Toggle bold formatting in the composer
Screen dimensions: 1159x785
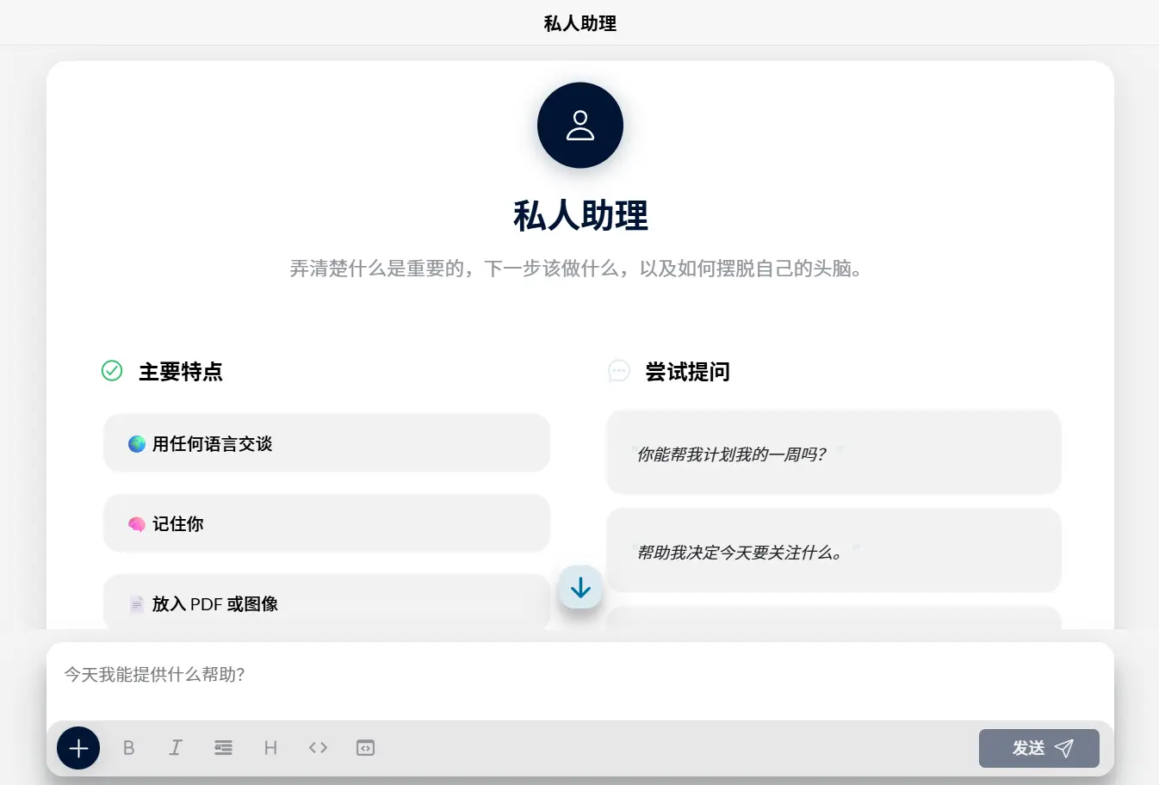coord(129,748)
